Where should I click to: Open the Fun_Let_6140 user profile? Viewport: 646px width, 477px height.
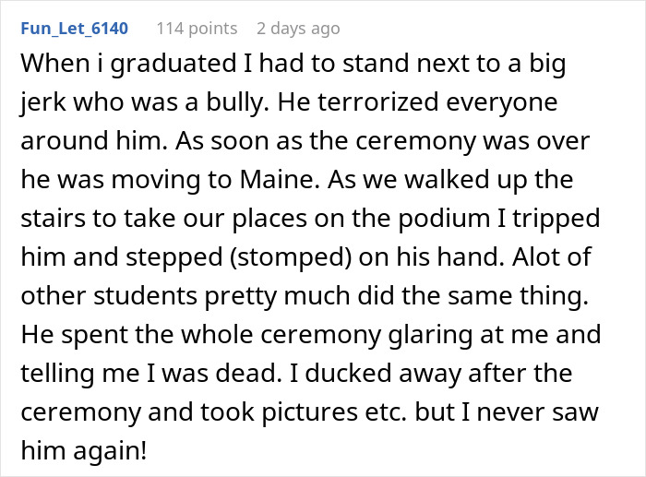[x=74, y=29]
